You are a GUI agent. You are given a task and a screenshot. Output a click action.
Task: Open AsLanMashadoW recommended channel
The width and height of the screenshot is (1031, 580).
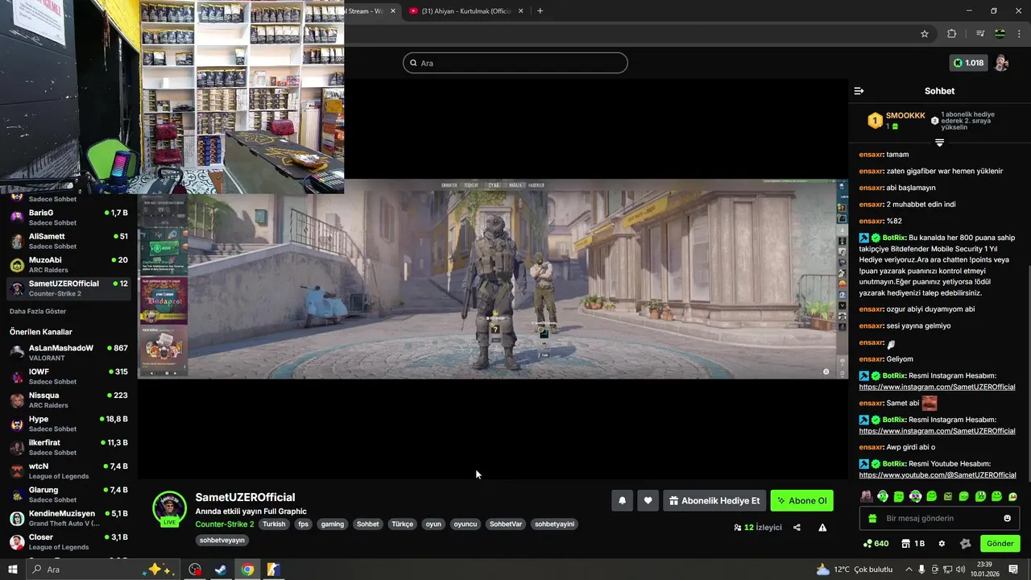[x=68, y=353]
